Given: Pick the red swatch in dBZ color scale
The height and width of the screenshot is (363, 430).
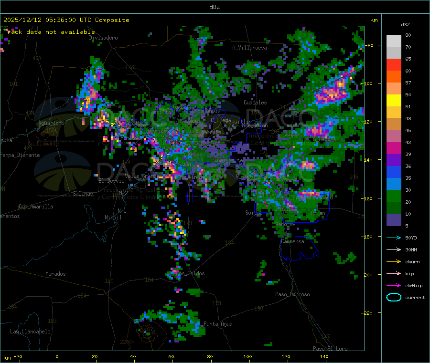Looking at the screenshot, I should (x=394, y=64).
